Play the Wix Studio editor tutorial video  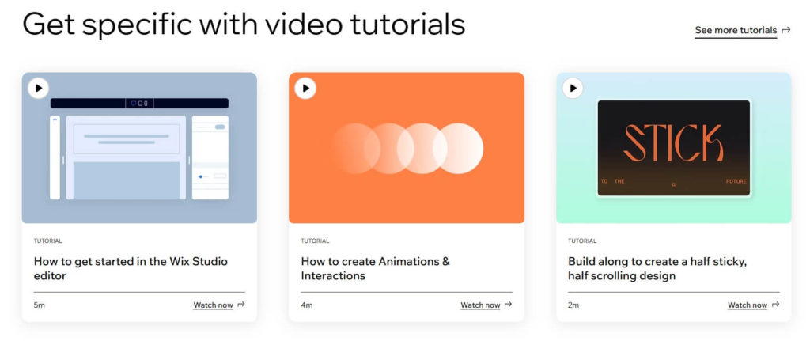pyautogui.click(x=38, y=89)
